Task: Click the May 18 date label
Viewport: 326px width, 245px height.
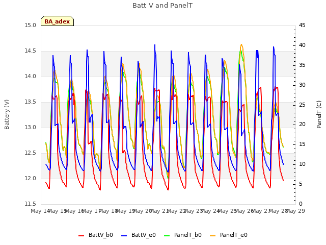Action: click(x=108, y=211)
